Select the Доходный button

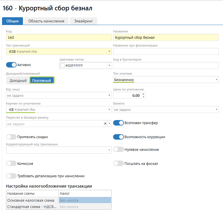18,81
